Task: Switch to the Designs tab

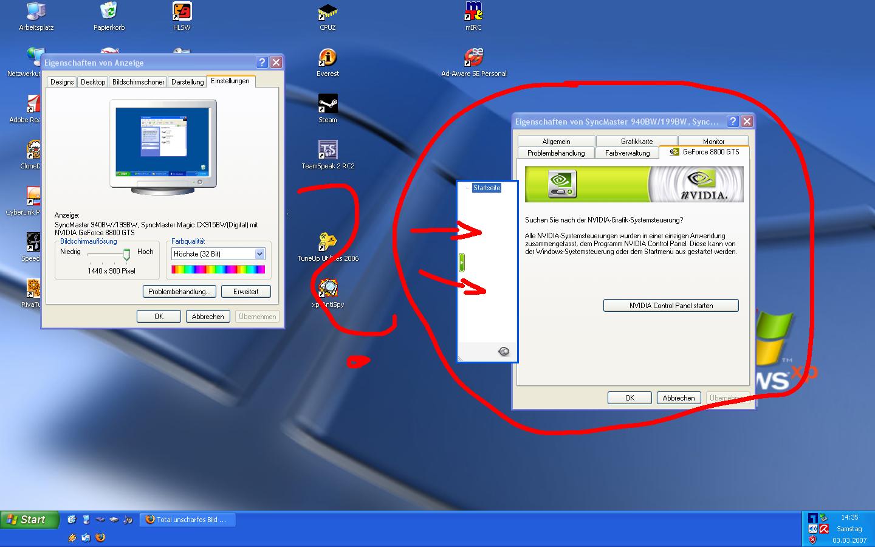Action: coord(62,82)
